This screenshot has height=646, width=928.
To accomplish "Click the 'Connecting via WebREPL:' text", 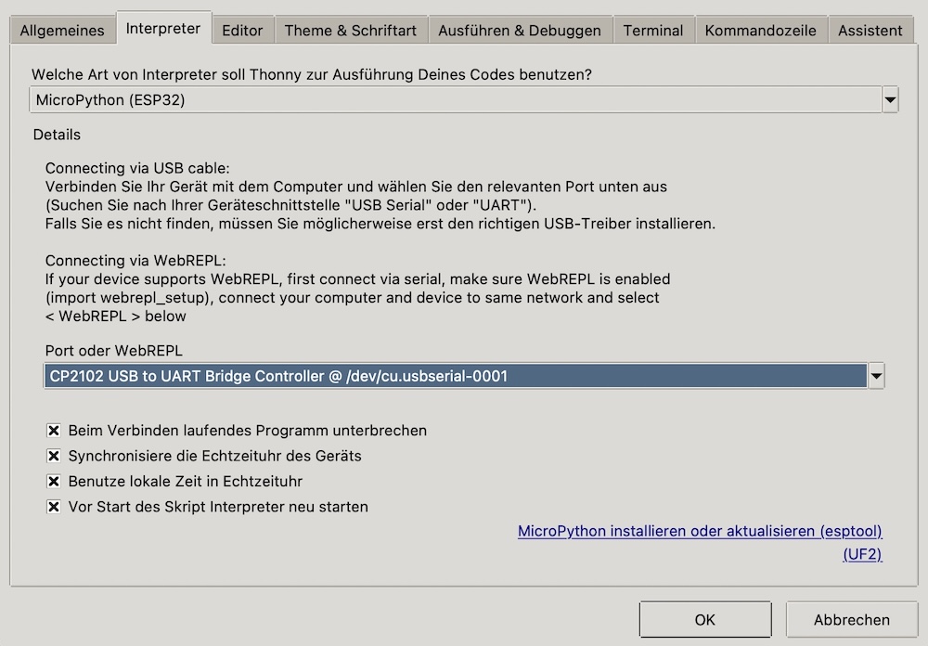I will pyautogui.click(x=135, y=261).
